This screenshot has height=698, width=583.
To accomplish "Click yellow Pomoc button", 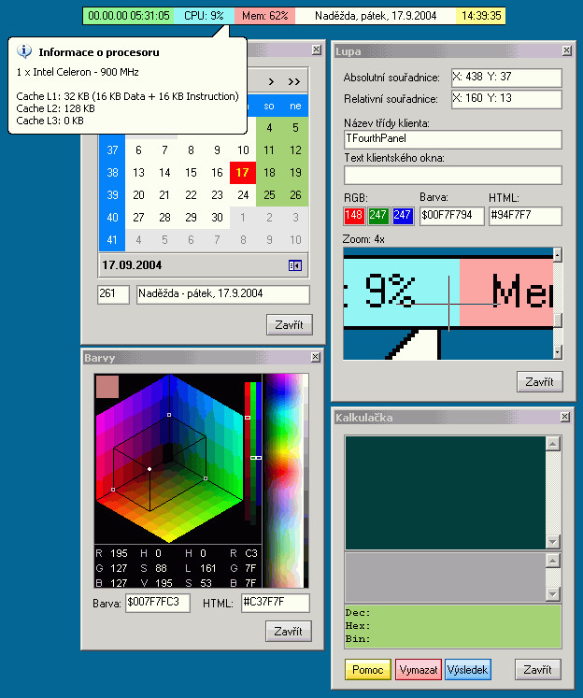I will coord(367,670).
